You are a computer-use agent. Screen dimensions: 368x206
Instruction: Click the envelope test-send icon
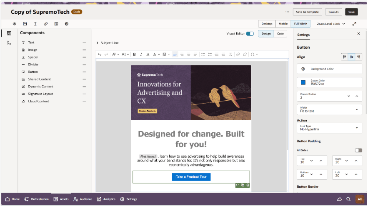25,24
